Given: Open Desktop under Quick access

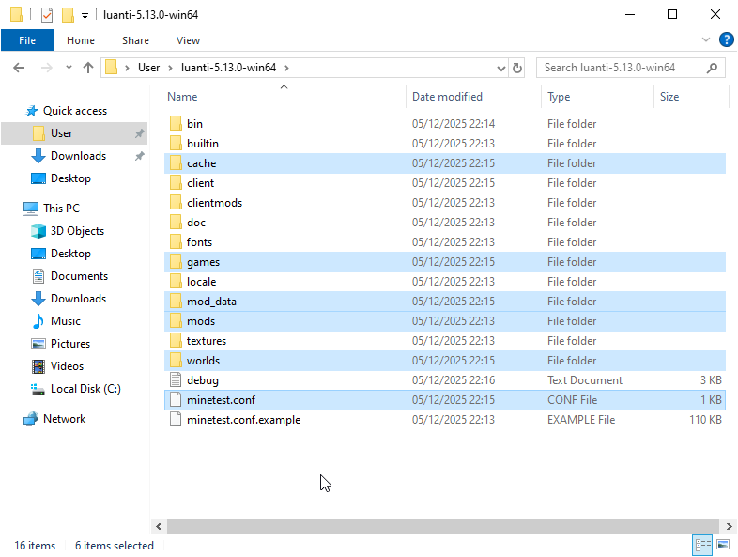Looking at the screenshot, I should click(70, 178).
